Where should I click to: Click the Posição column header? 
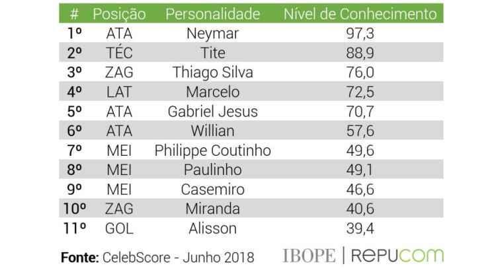tap(119, 15)
